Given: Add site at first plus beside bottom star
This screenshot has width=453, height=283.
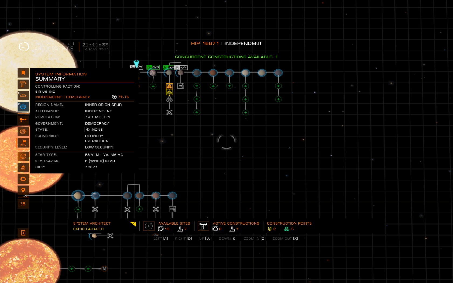Looking at the screenshot, I should (72, 269).
